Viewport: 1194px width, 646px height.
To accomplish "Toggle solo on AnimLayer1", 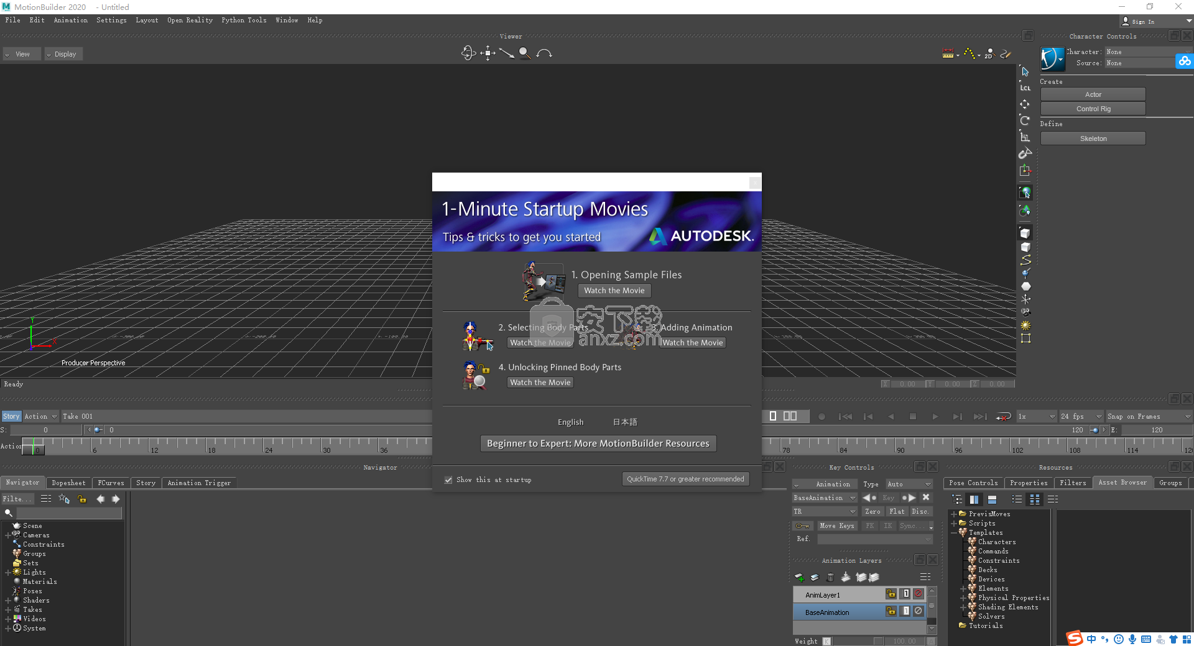I will (x=906, y=594).
